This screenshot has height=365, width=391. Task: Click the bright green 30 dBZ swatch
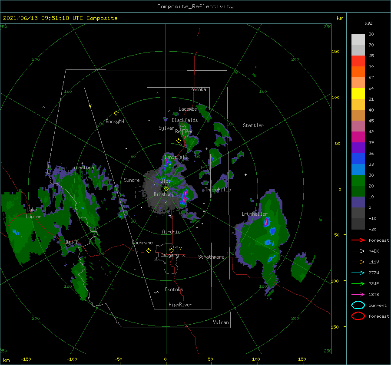coord(358,180)
